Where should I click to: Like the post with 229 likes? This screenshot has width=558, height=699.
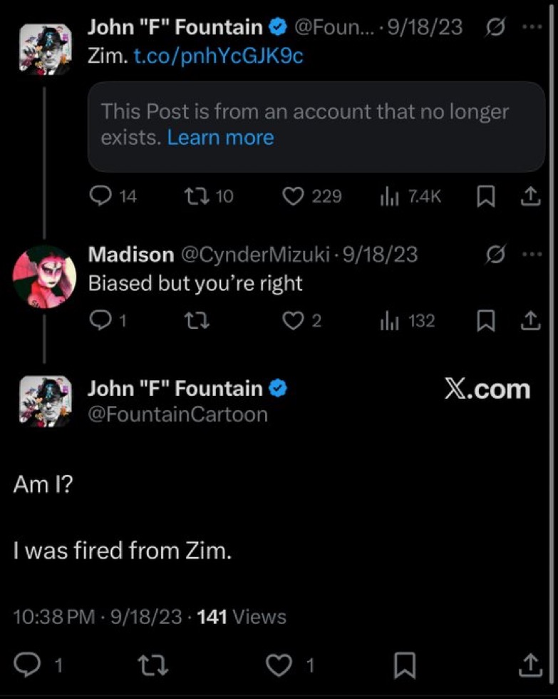pyautogui.click(x=312, y=196)
